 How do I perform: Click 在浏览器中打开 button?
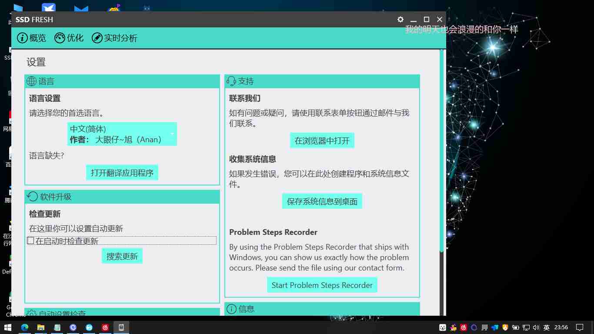322,140
